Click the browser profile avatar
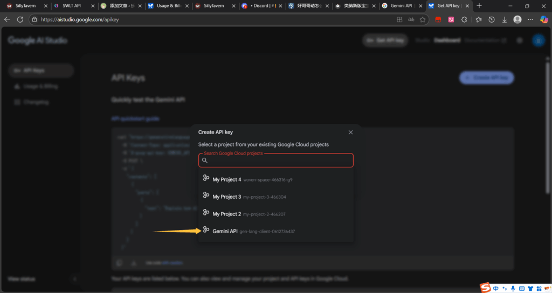This screenshot has width=552, height=293. (517, 19)
